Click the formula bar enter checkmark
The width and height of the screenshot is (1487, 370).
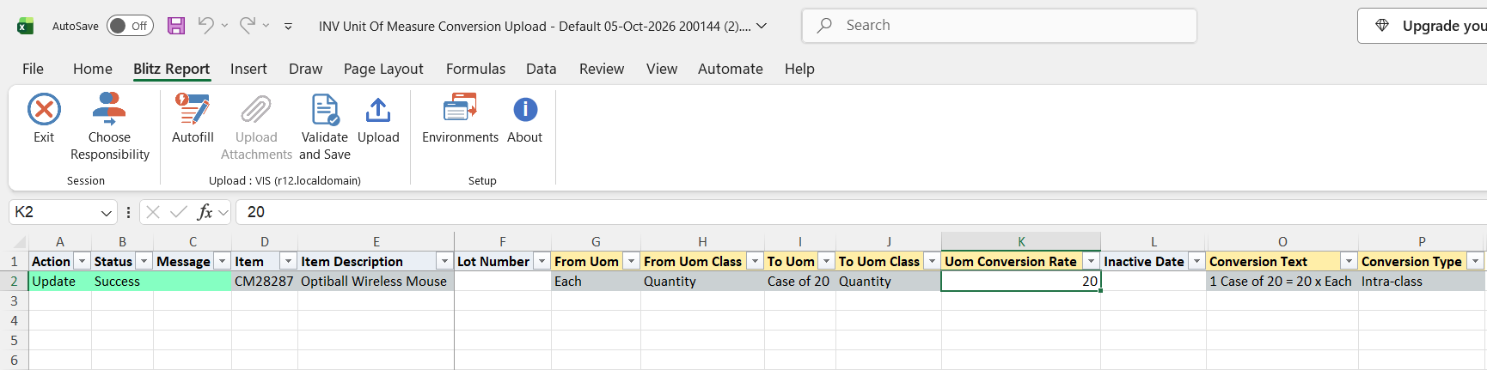click(179, 212)
